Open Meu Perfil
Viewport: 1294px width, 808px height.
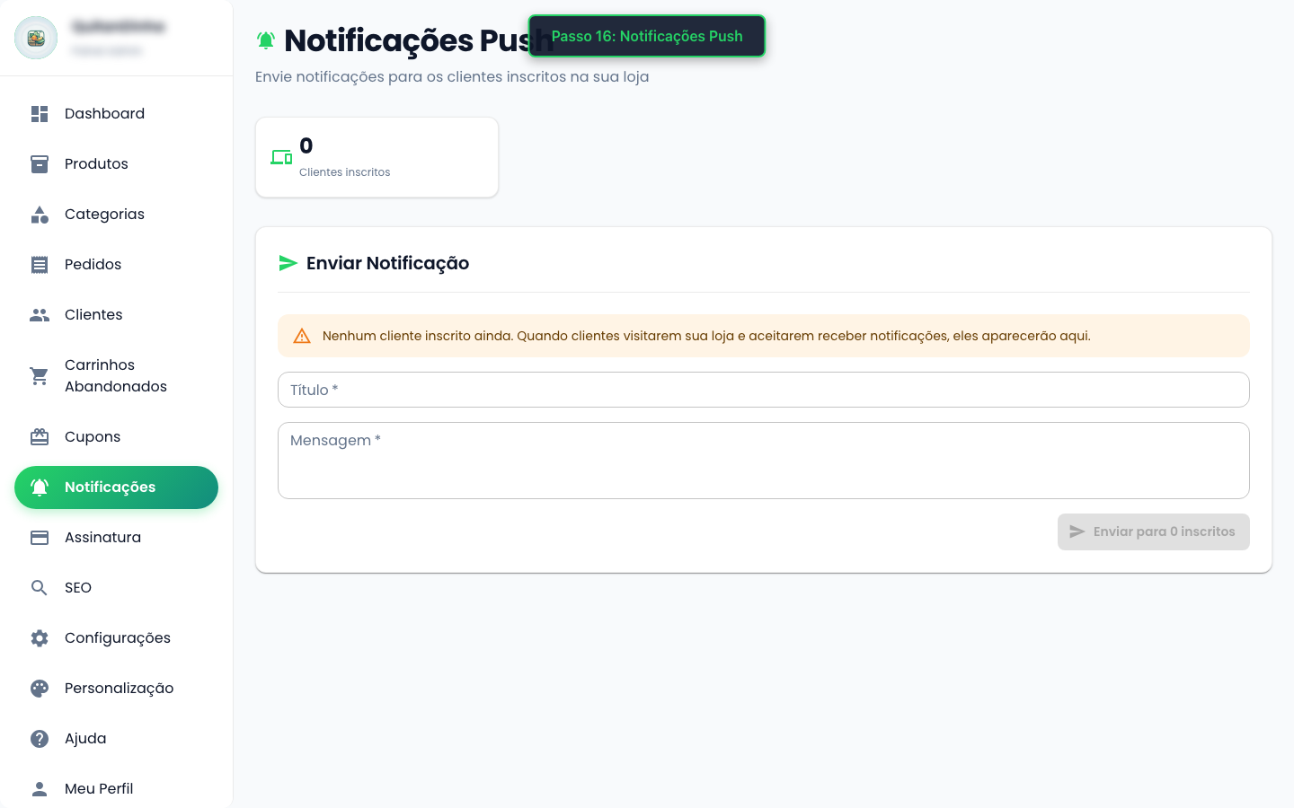pos(99,789)
